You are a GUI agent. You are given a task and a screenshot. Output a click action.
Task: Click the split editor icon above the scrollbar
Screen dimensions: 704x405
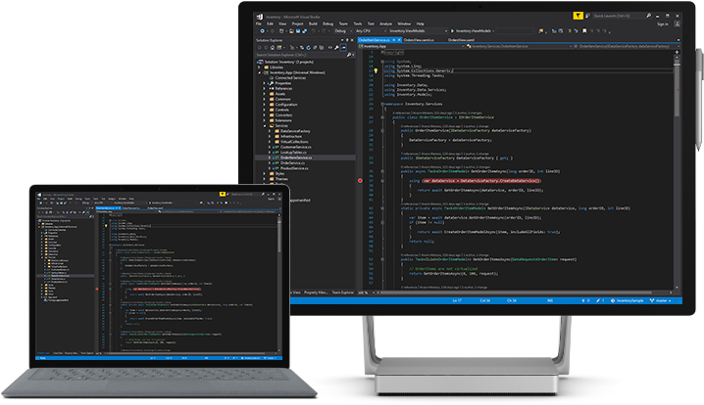(x=678, y=52)
